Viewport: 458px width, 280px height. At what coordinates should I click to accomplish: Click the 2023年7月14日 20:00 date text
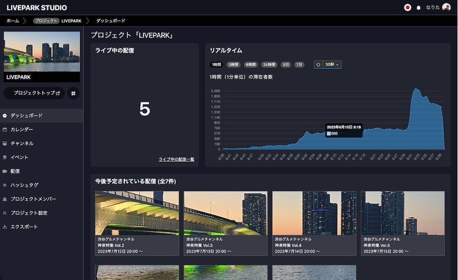point(297,251)
